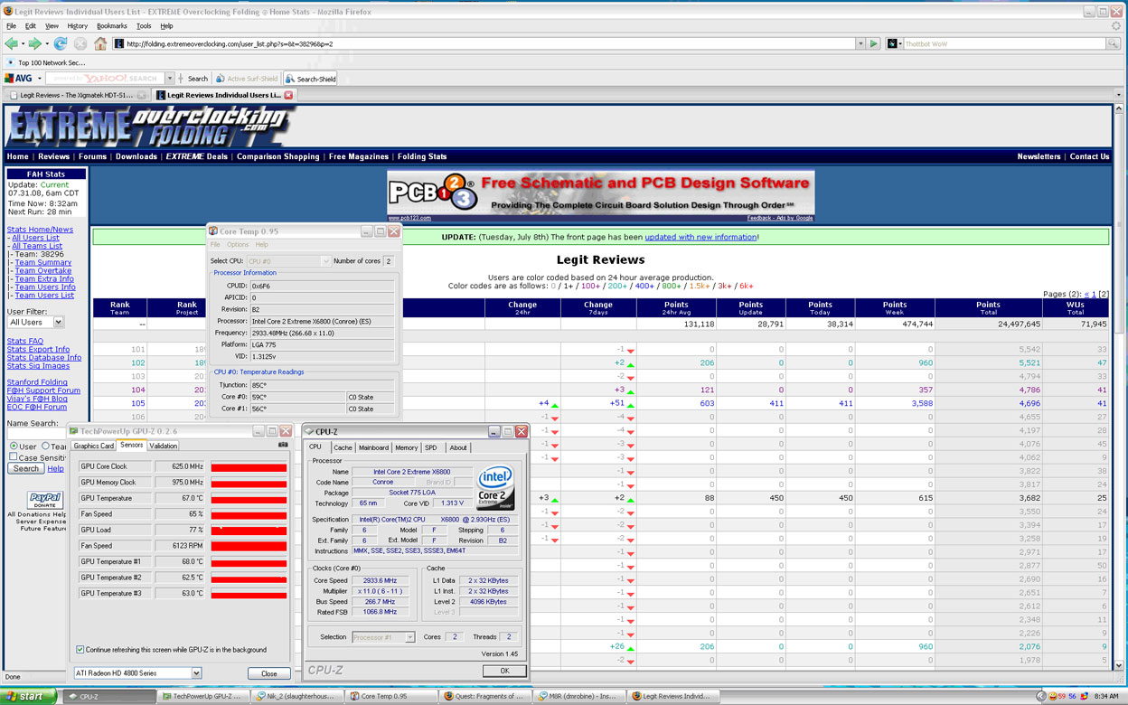
Task: Open the Windows Start menu
Action: pyautogui.click(x=29, y=697)
